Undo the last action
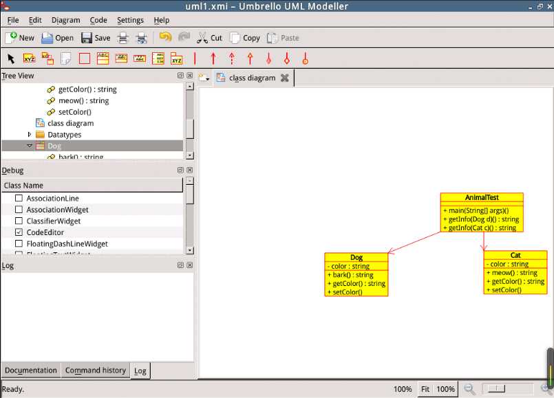 pos(165,37)
